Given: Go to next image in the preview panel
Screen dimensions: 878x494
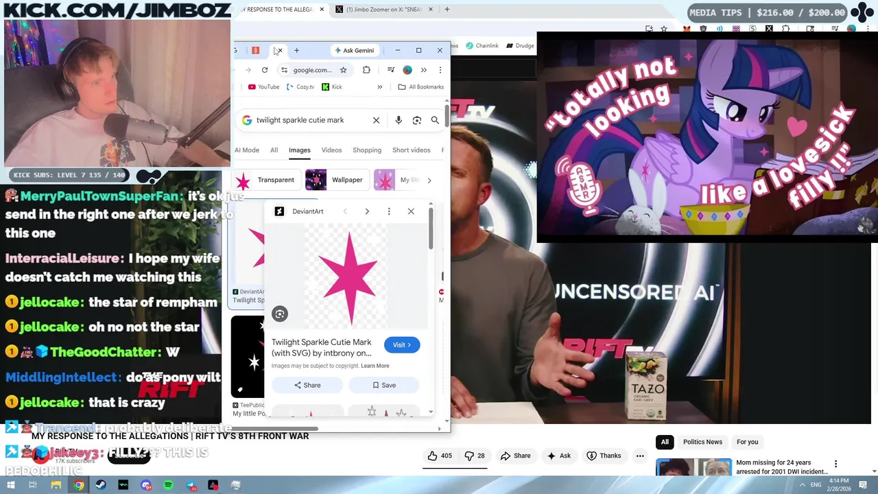Looking at the screenshot, I should tap(367, 211).
